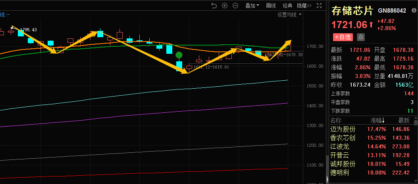Expand the 设置均线 moving average settings
The image size is (418, 184).
(x=289, y=15)
